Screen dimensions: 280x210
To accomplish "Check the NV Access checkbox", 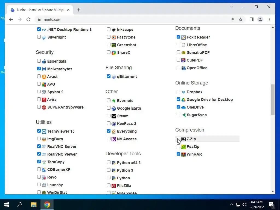I will point(109,139).
